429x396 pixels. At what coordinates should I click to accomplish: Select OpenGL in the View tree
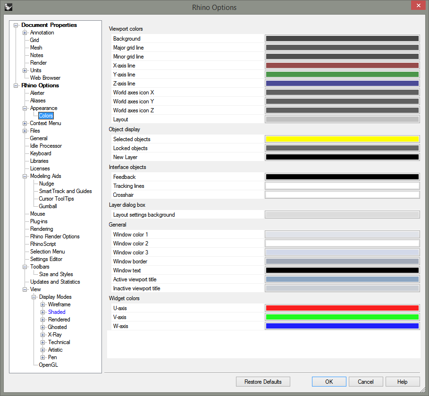point(49,365)
